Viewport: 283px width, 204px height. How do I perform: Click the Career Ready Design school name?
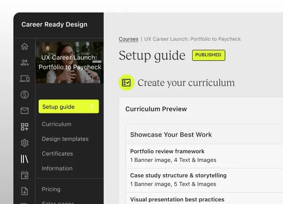point(54,24)
